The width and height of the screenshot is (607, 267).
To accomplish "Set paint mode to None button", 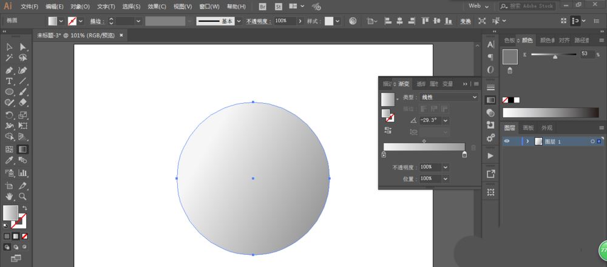I will click(24, 236).
